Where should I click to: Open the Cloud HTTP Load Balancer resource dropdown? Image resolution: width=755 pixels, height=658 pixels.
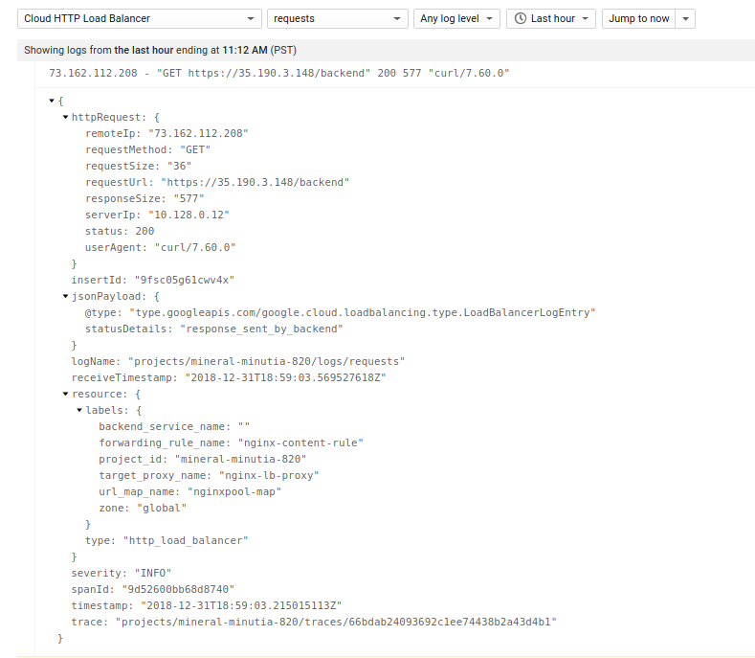[139, 19]
